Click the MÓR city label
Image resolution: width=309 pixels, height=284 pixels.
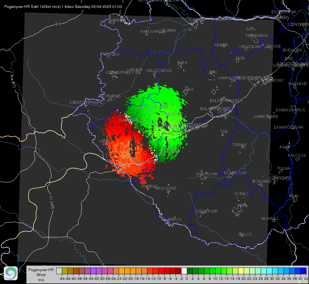coord(241,58)
